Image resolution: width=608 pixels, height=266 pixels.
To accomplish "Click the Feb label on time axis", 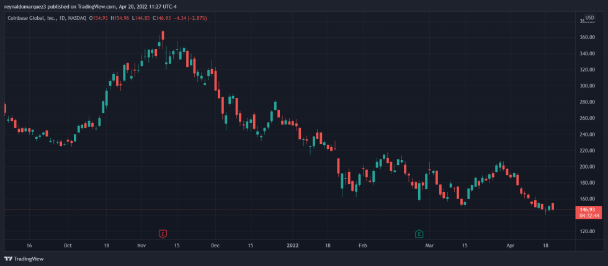I will click(x=363, y=246).
